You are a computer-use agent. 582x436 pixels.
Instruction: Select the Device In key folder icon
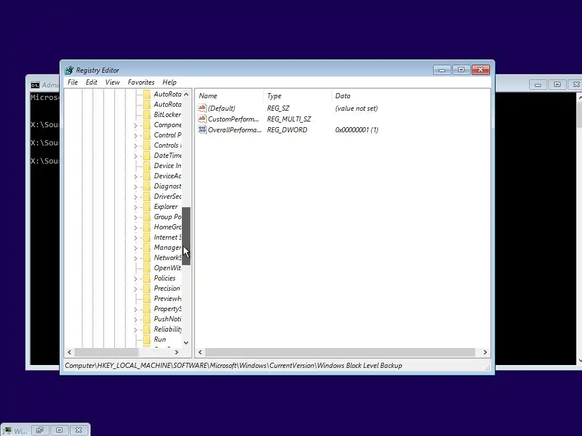[147, 166]
